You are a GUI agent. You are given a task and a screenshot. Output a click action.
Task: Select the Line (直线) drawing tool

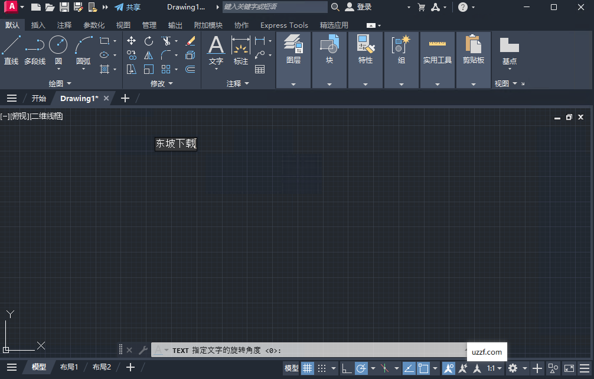(x=11, y=52)
